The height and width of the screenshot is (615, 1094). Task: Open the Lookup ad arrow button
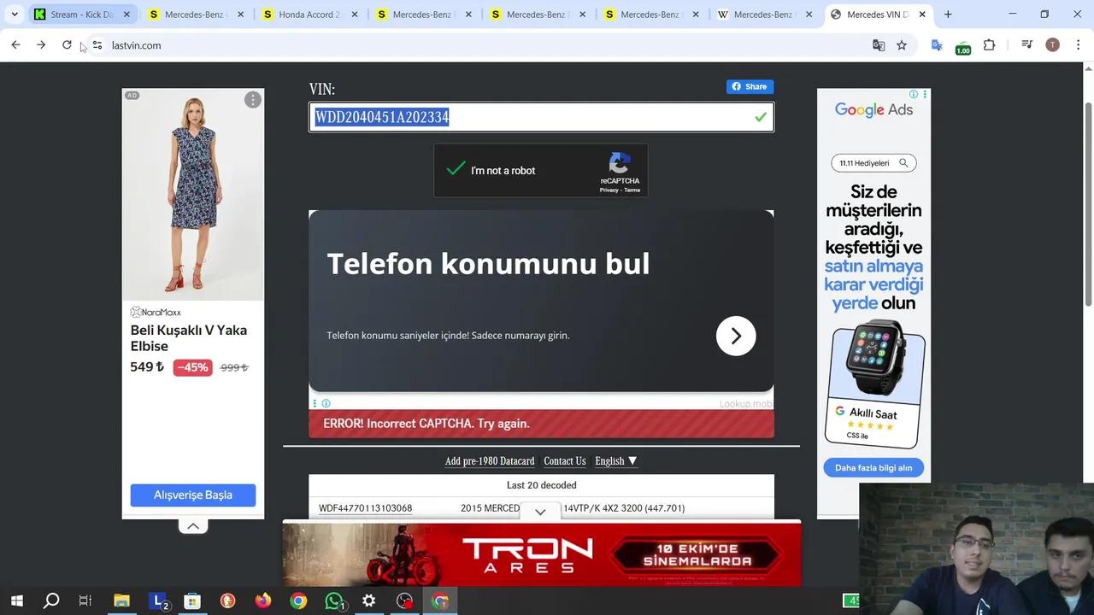(x=736, y=336)
